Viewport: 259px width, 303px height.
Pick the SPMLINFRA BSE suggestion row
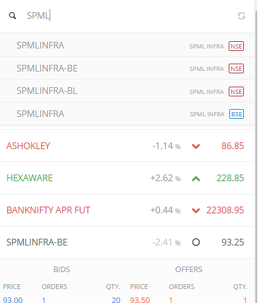[127, 114]
